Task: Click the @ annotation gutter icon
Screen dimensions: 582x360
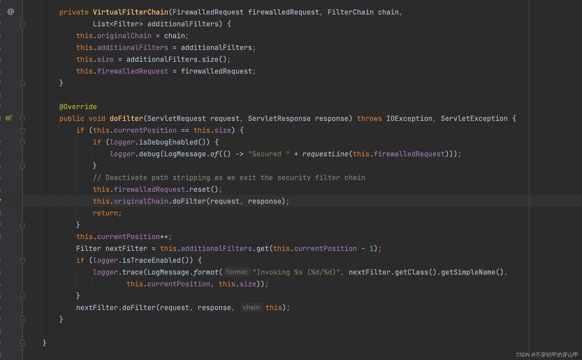Action: click(x=10, y=12)
